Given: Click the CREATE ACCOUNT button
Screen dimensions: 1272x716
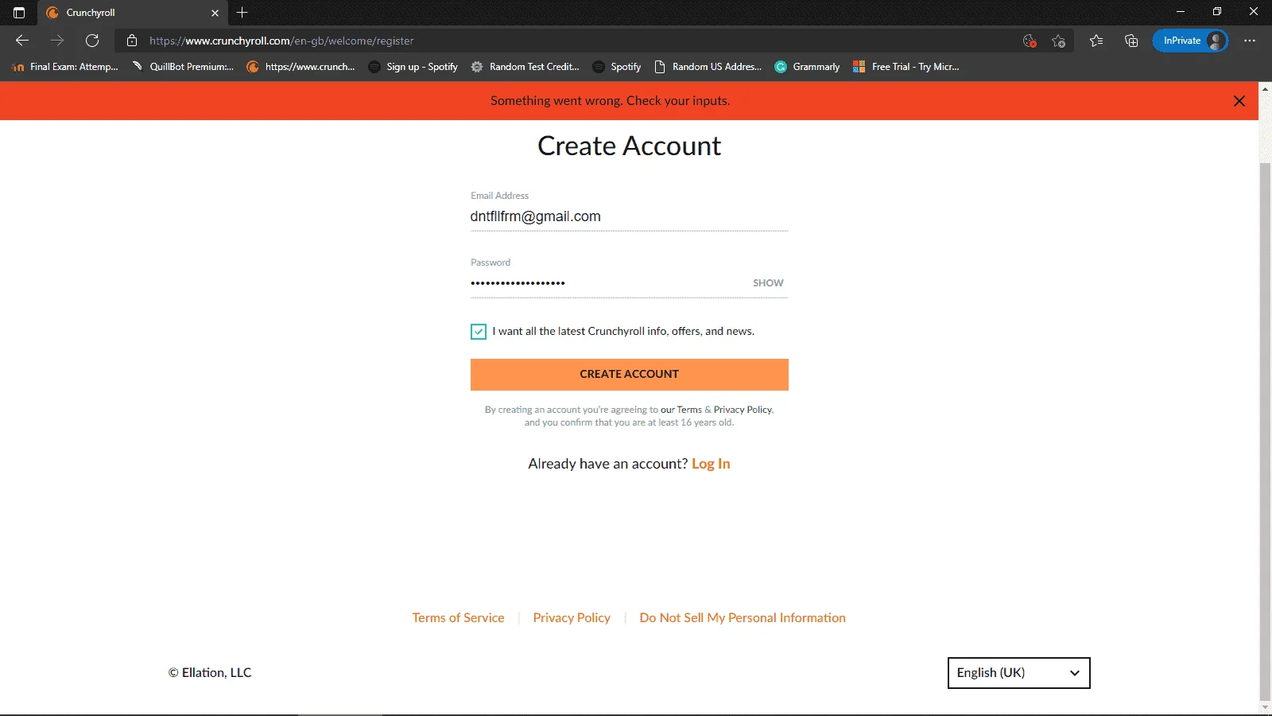Looking at the screenshot, I should [x=629, y=375].
